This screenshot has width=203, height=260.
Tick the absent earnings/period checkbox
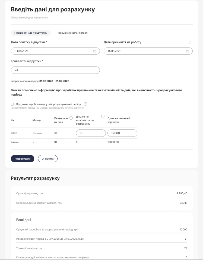tap(12, 104)
